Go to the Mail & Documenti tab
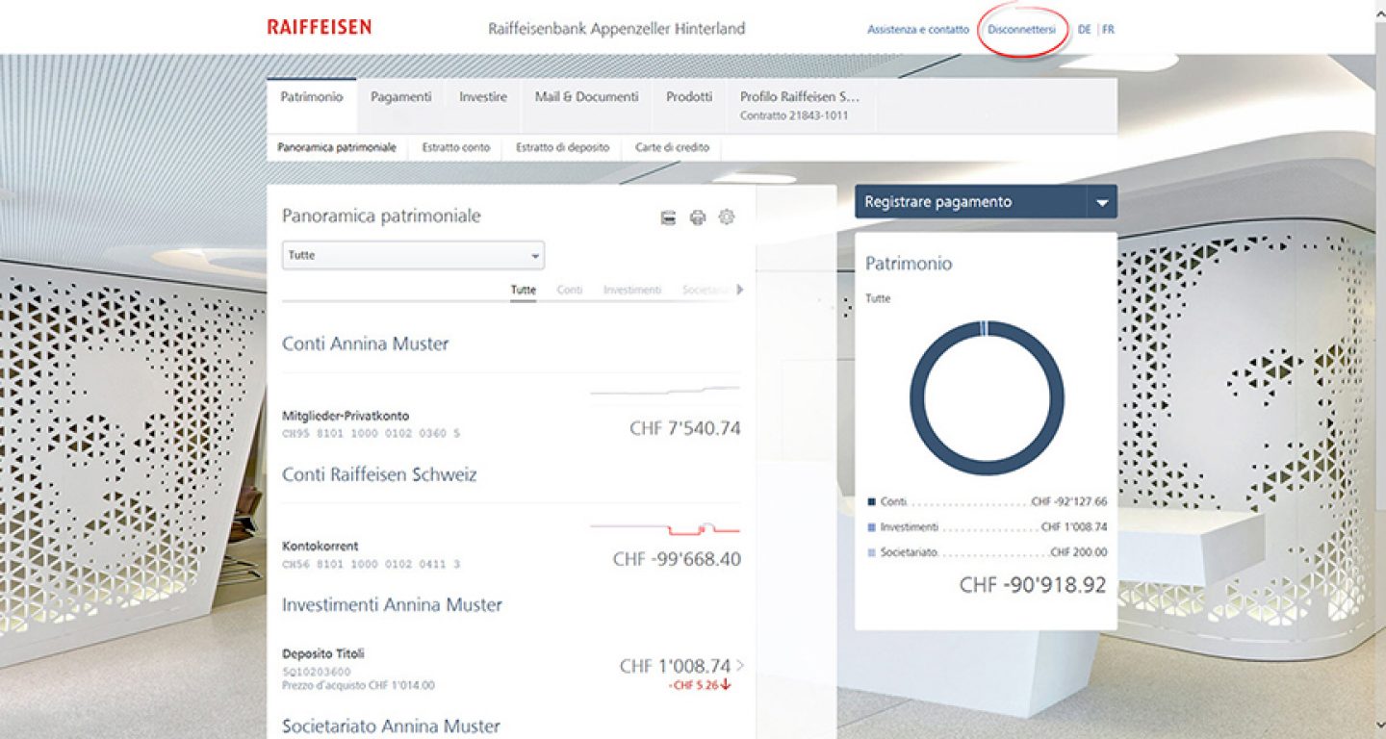Screen dimensions: 1386x739 586,97
